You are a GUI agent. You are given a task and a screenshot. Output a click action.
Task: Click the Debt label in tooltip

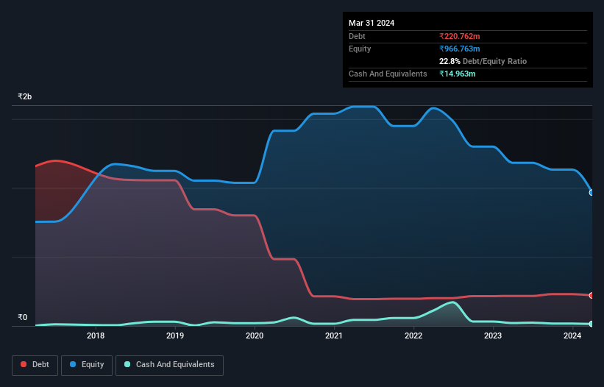click(357, 36)
